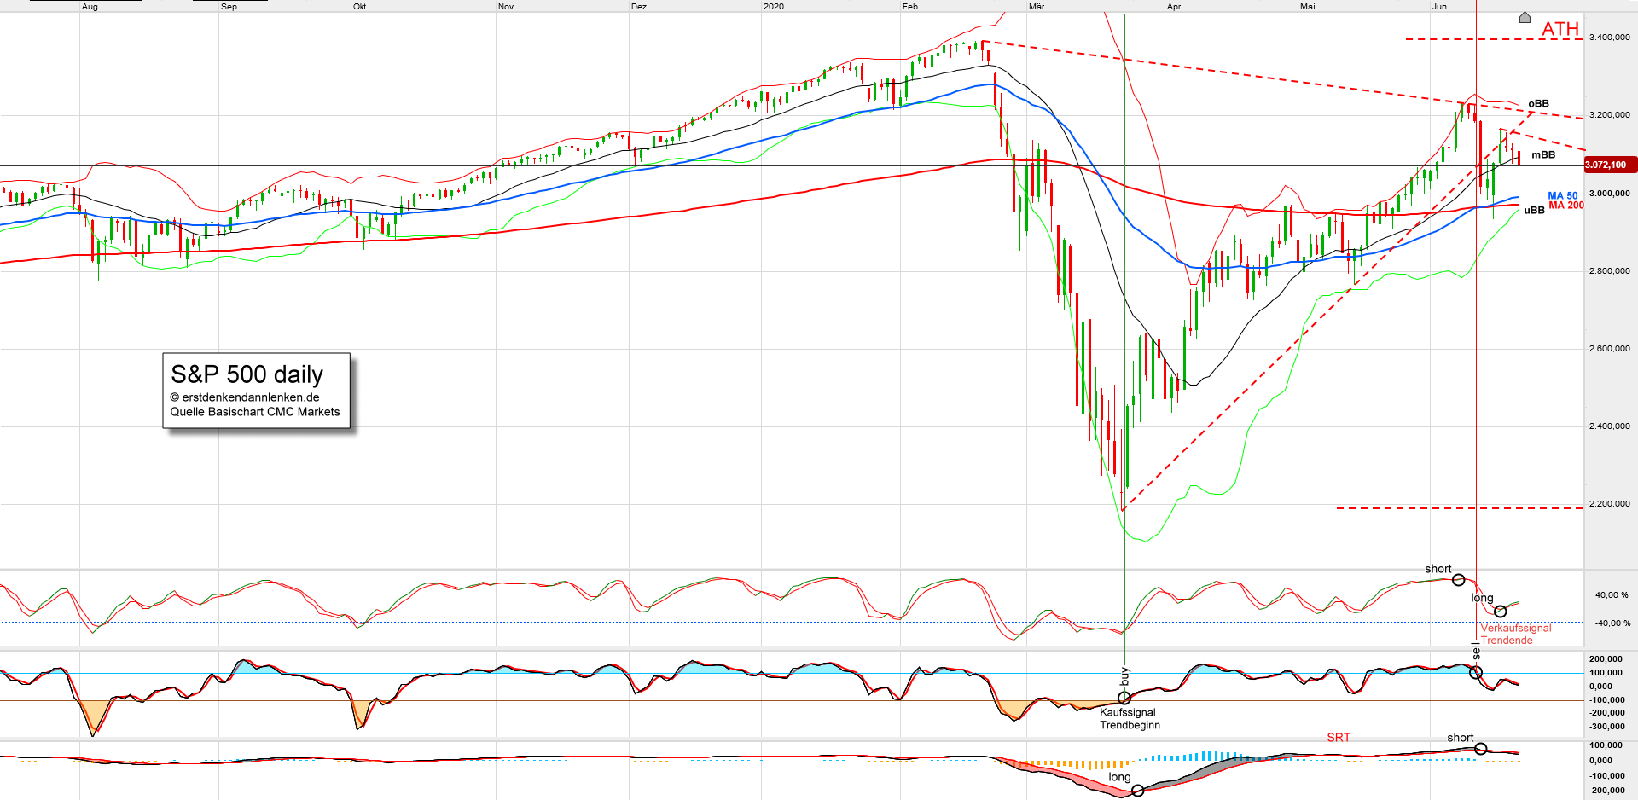This screenshot has height=800, width=1638.
Task: Click the 2020 year label on the time axis
Action: click(774, 7)
